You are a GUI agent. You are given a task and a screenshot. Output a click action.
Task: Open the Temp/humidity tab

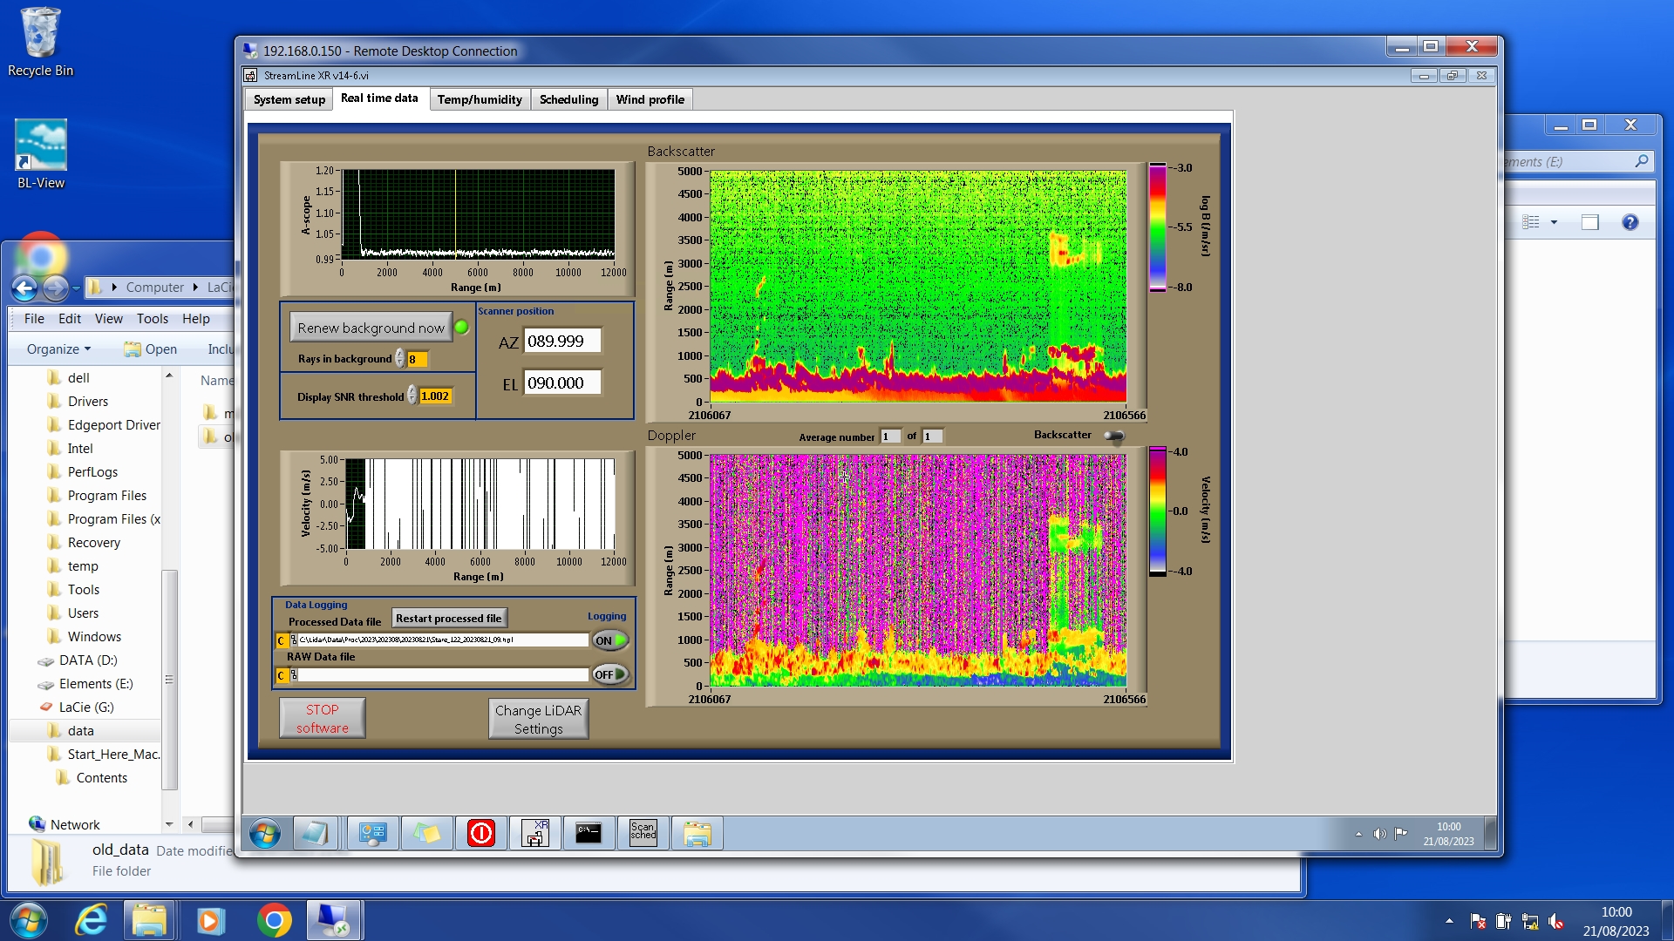[x=480, y=99]
